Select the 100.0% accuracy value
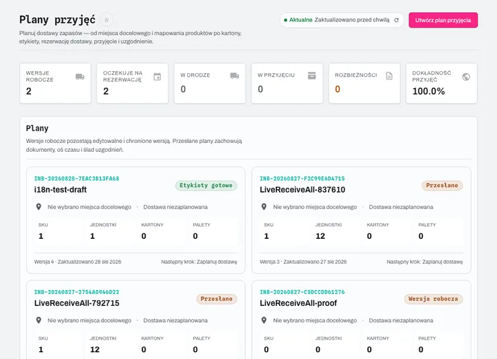 click(x=429, y=91)
